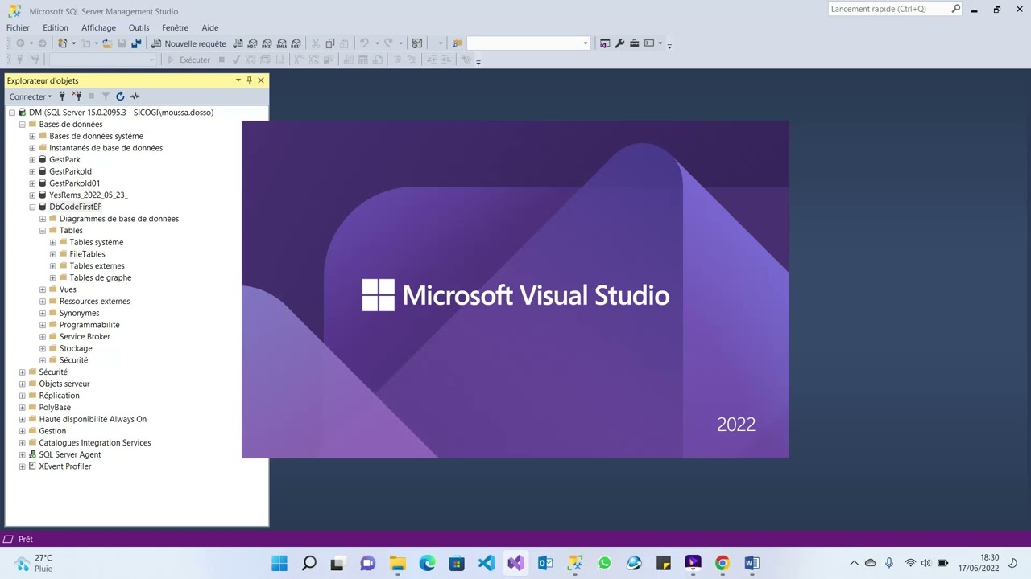This screenshot has width=1031, height=579.
Task: Open Object Explorer window position dropdown
Action: tap(238, 80)
